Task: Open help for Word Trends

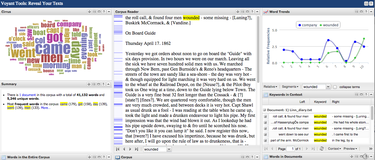Action: [x=366, y=12]
